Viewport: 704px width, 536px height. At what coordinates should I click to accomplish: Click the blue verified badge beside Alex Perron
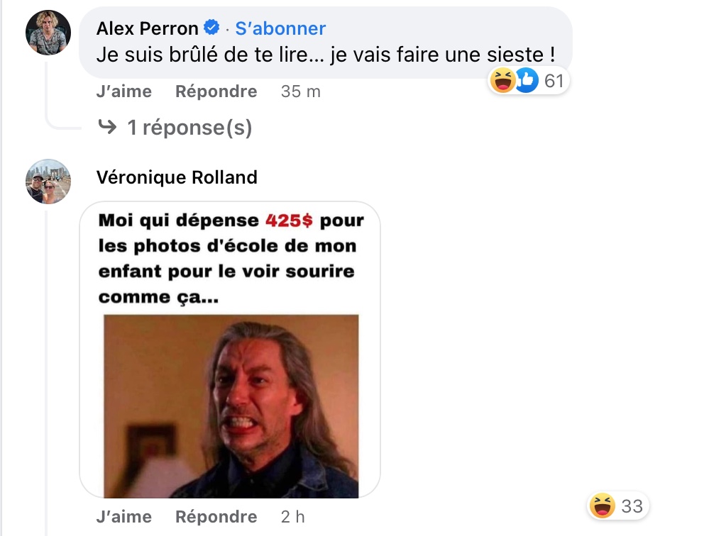pyautogui.click(x=211, y=28)
